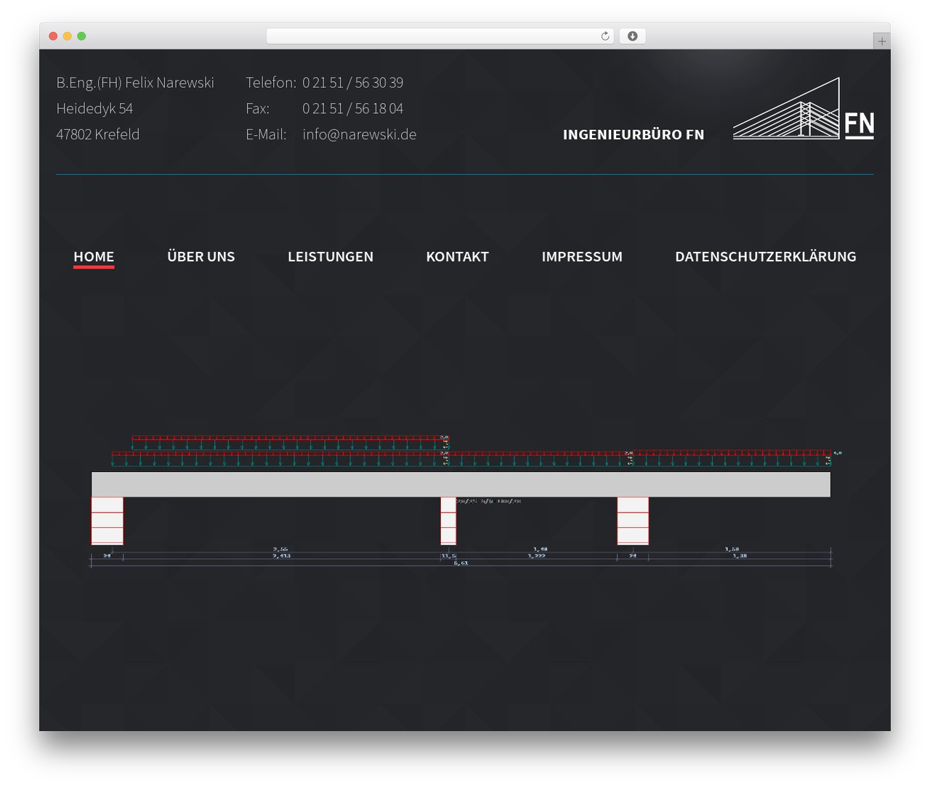This screenshot has height=787, width=930.
Task: Open the LEISTUNGEN menu item
Action: 331,256
